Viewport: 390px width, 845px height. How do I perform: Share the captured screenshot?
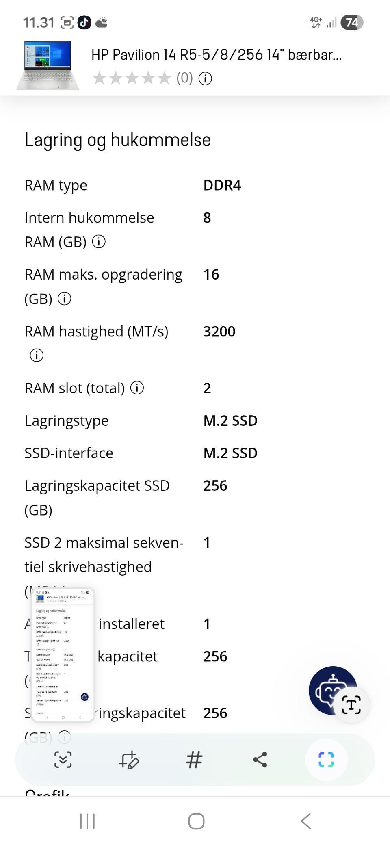pos(260,759)
